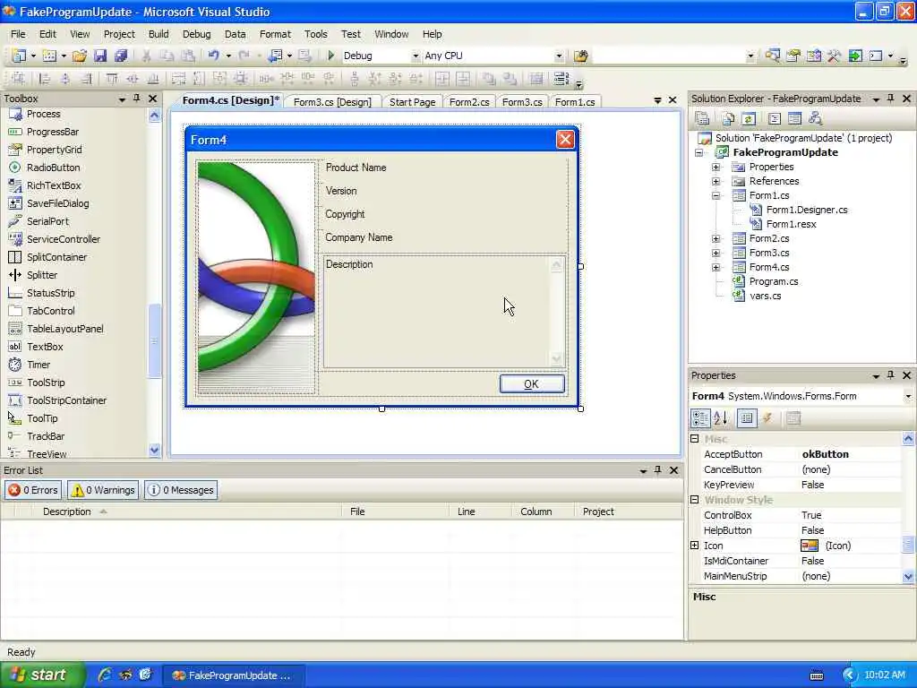Open the Build menu
The width and height of the screenshot is (917, 688).
coord(159,34)
